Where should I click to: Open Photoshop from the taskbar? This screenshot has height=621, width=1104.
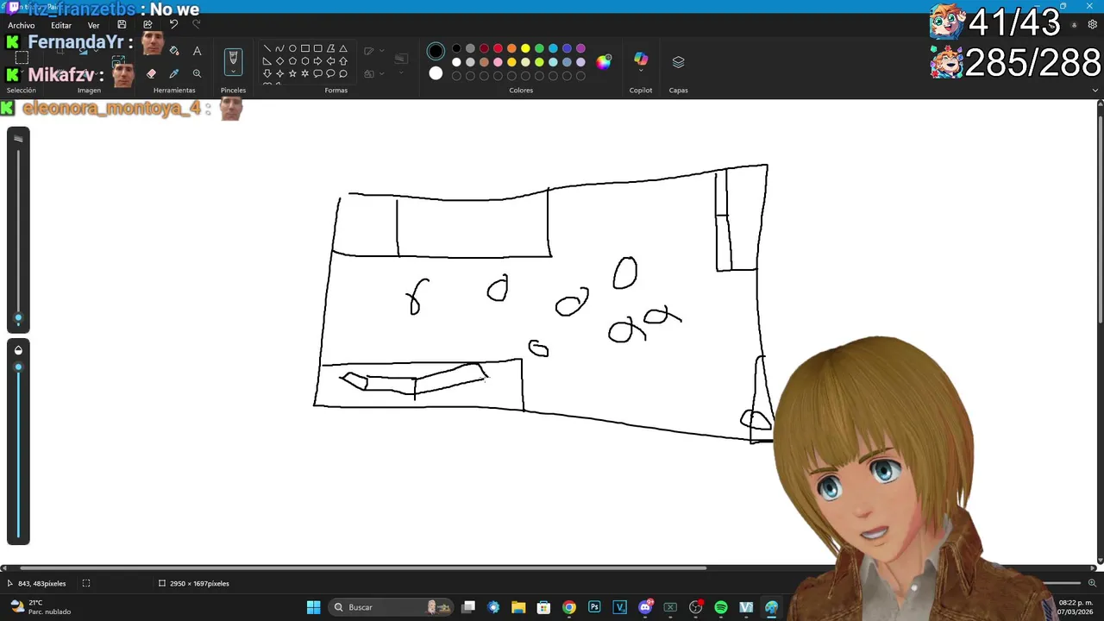pos(594,607)
